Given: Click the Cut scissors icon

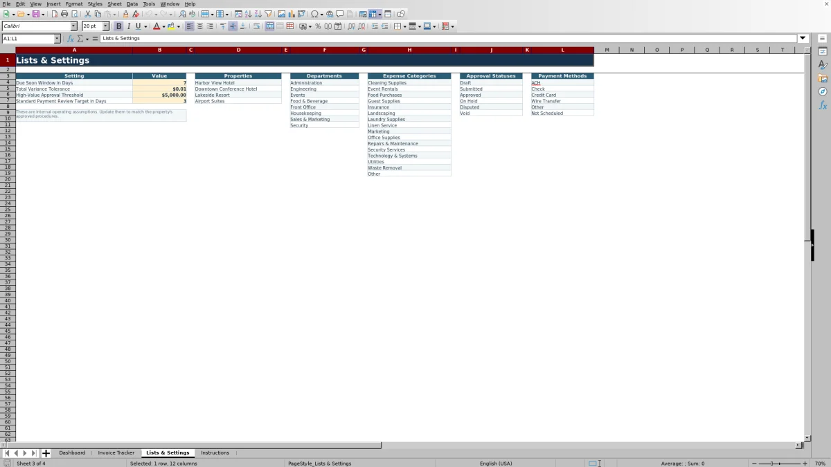Looking at the screenshot, I should (x=88, y=14).
